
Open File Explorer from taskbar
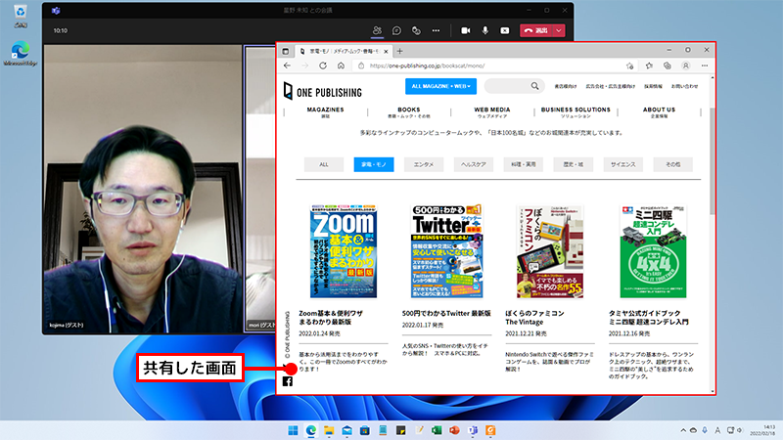coord(329,430)
